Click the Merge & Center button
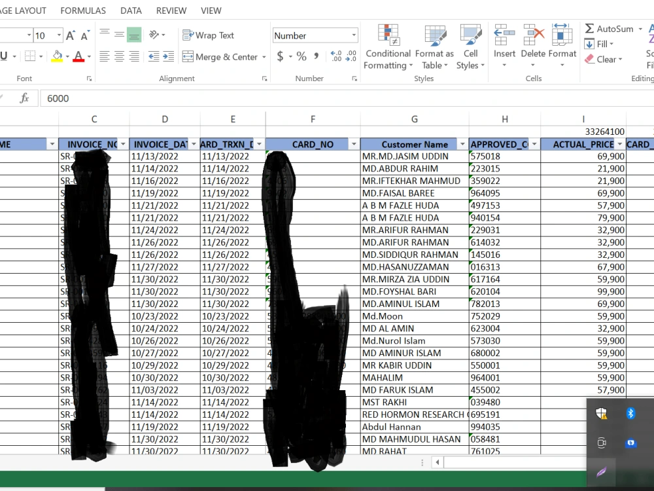The height and width of the screenshot is (491, 654). click(220, 57)
